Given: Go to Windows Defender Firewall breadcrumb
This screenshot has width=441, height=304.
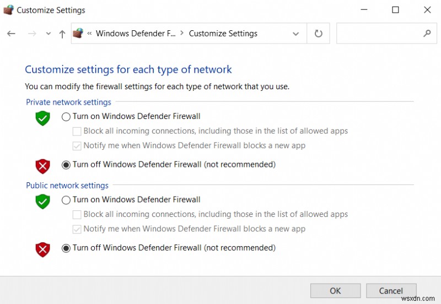Looking at the screenshot, I should [135, 34].
